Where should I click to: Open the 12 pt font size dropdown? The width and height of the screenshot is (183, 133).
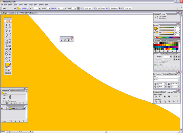click(165, 84)
